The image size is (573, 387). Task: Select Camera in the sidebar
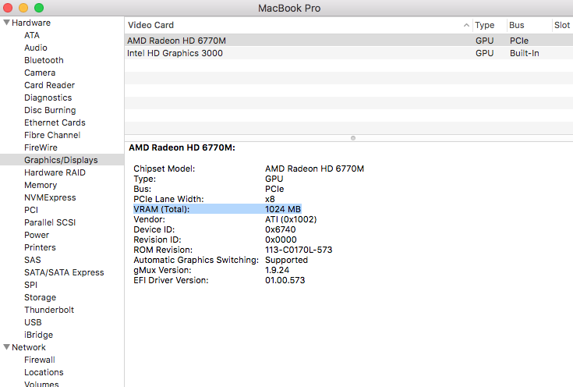pyautogui.click(x=40, y=73)
